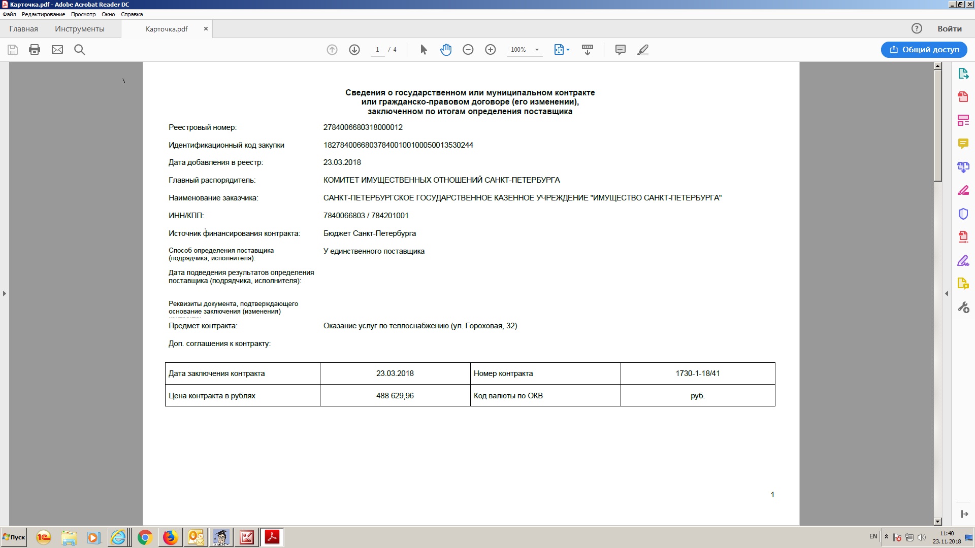Open the page fit options tool
This screenshot has height=548, width=975.
tap(562, 50)
